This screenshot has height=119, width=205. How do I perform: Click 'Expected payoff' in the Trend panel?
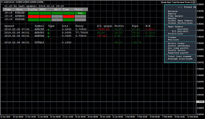[178, 53]
